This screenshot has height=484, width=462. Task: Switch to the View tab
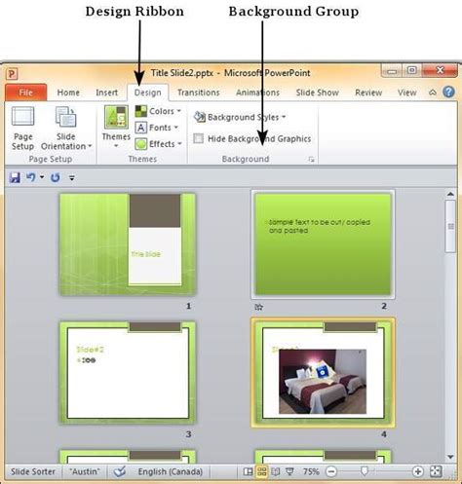(406, 93)
